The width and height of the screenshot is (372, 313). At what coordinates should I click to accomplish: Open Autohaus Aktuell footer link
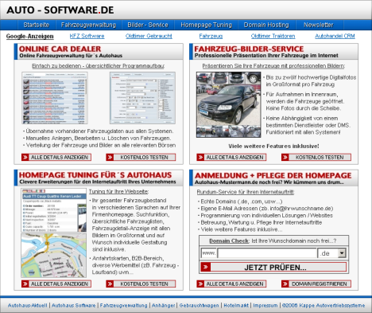28,305
